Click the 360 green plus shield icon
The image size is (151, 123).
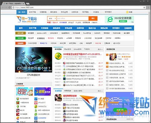click(x=58, y=56)
